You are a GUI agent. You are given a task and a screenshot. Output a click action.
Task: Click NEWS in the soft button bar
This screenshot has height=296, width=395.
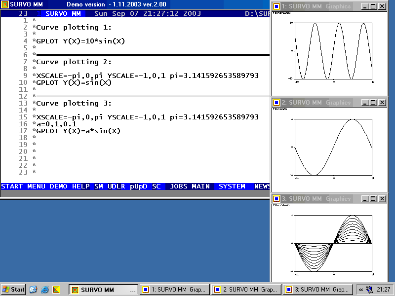tap(262, 186)
